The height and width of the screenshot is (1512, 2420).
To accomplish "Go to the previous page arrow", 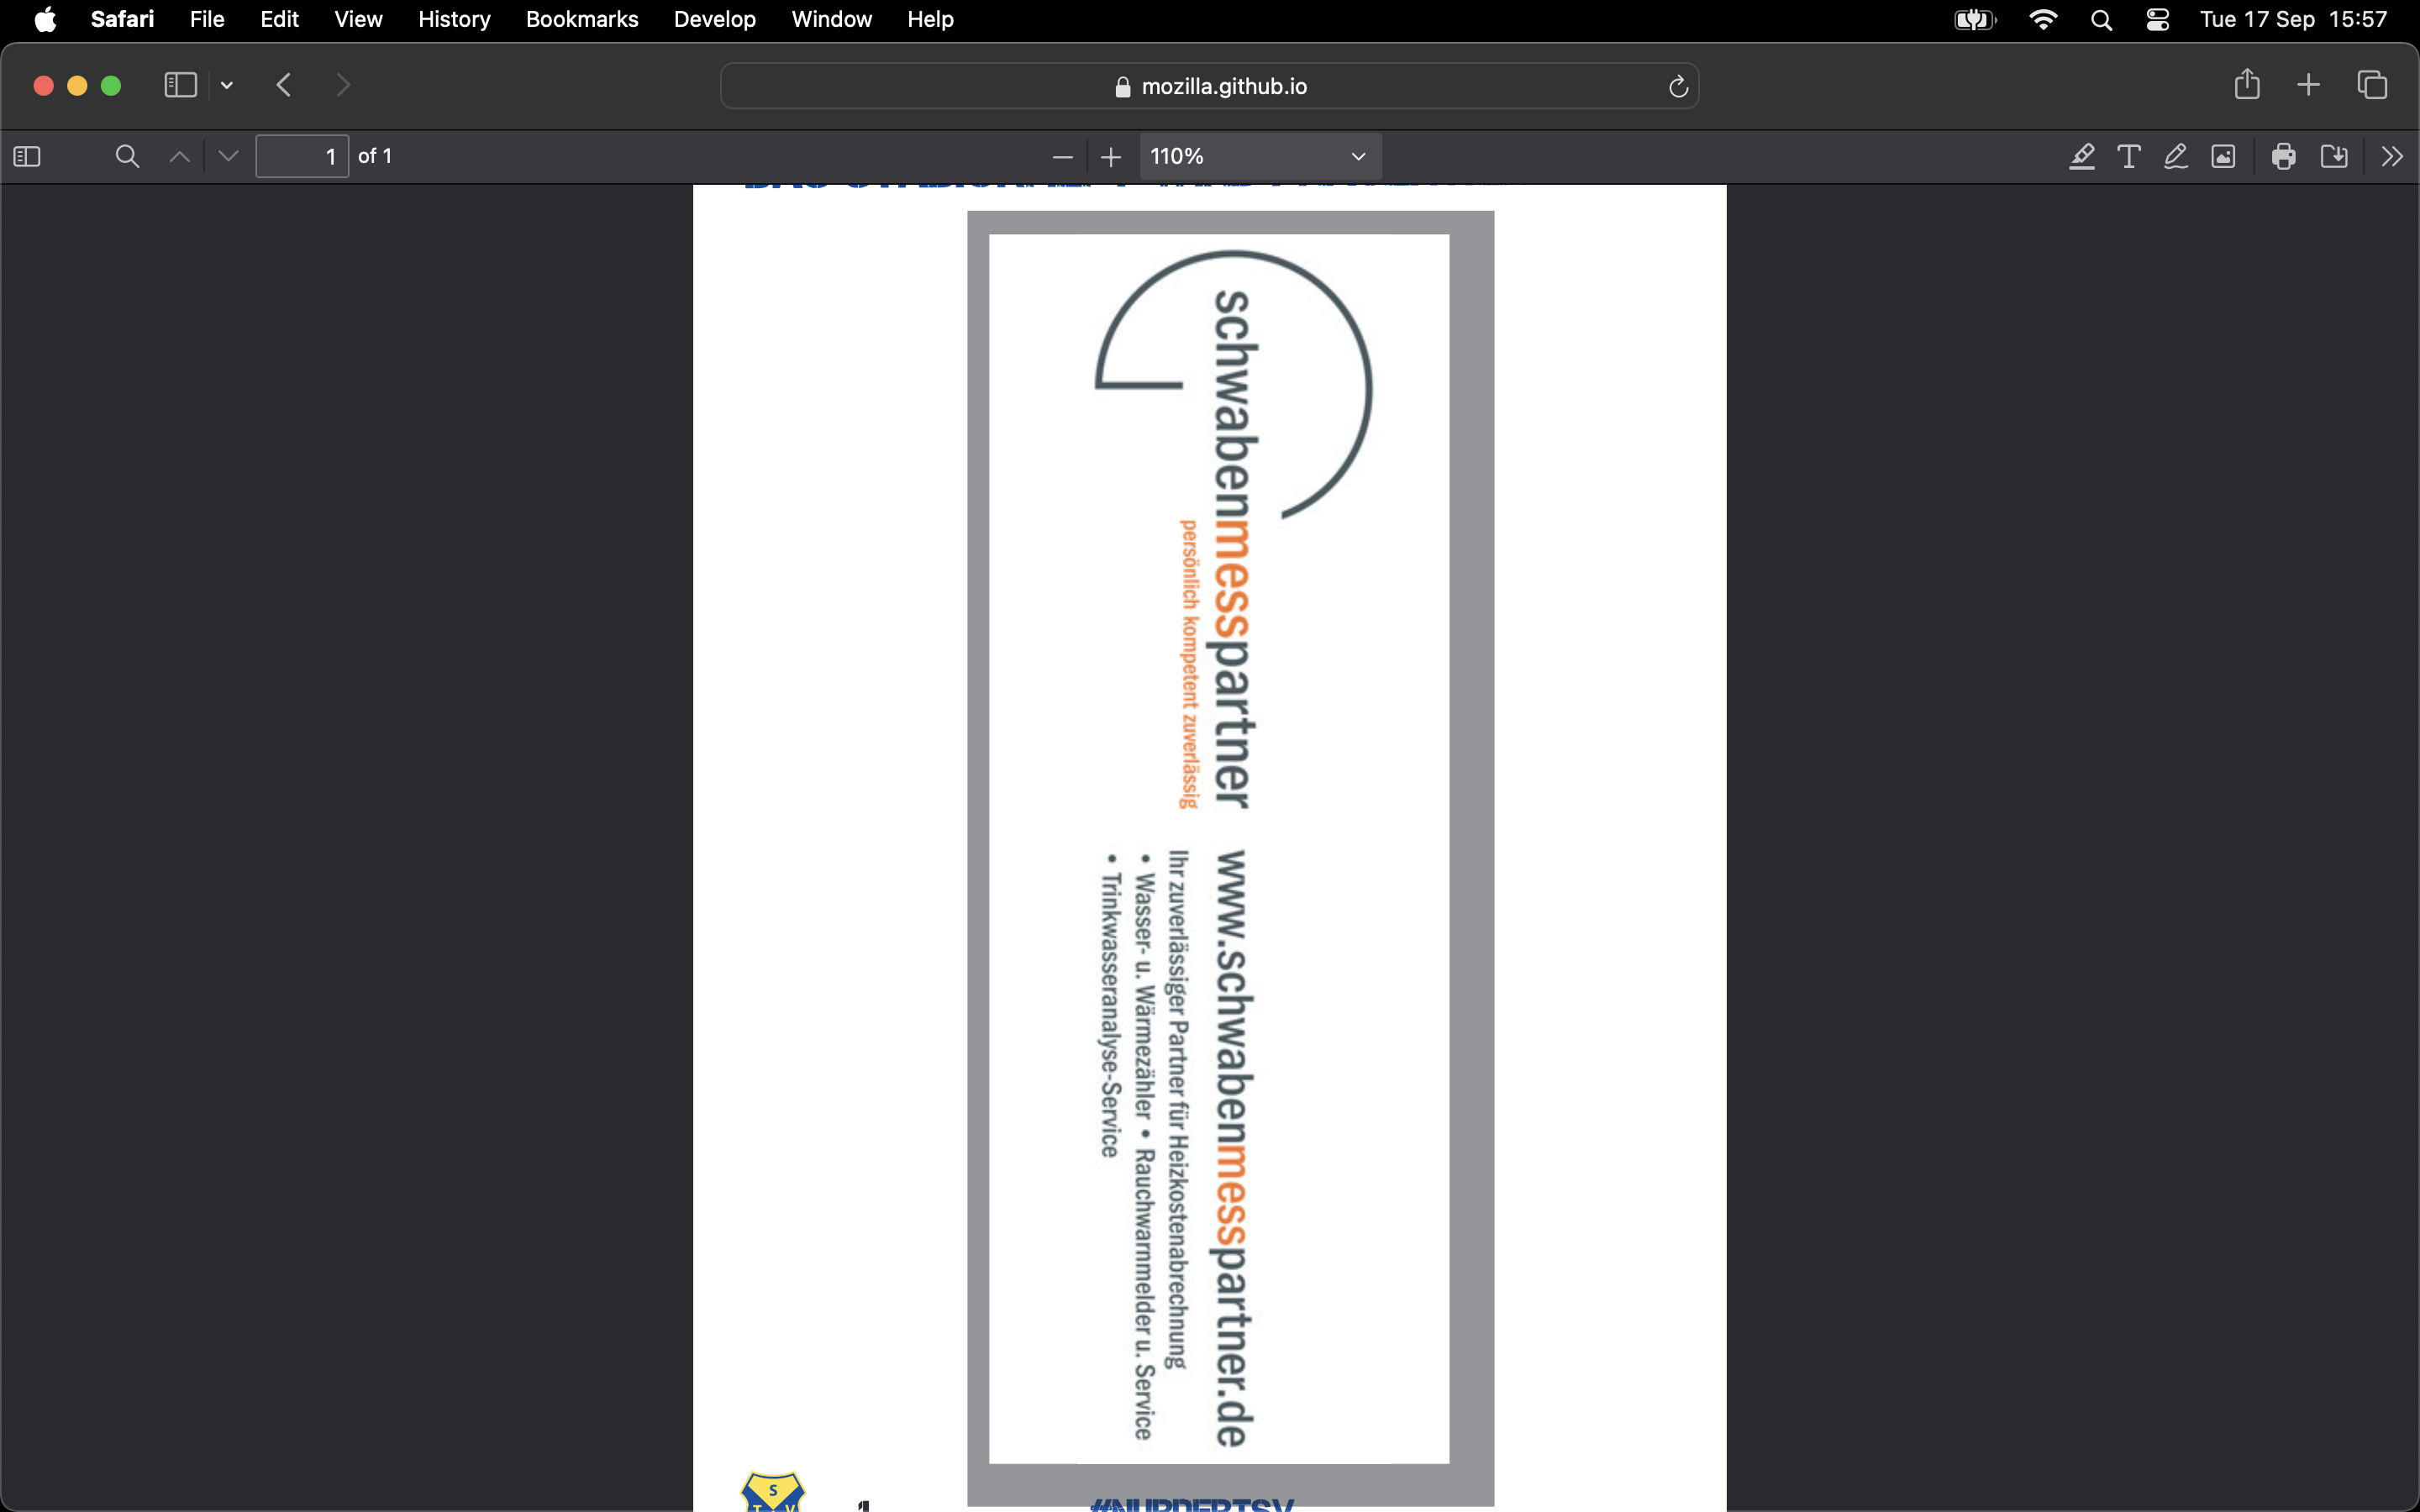I will [180, 156].
